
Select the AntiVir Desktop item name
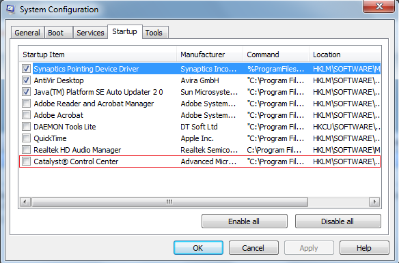59,80
